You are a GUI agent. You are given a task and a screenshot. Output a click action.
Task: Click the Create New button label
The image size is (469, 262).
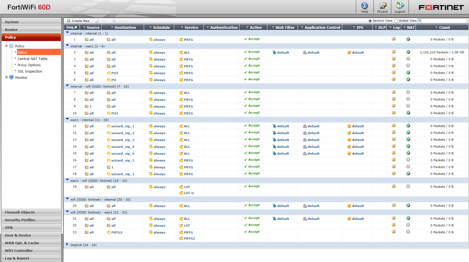click(x=81, y=21)
